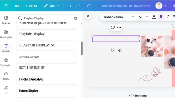Choose the Armies Display font
This screenshot has height=98, width=175.
[x=47, y=57]
